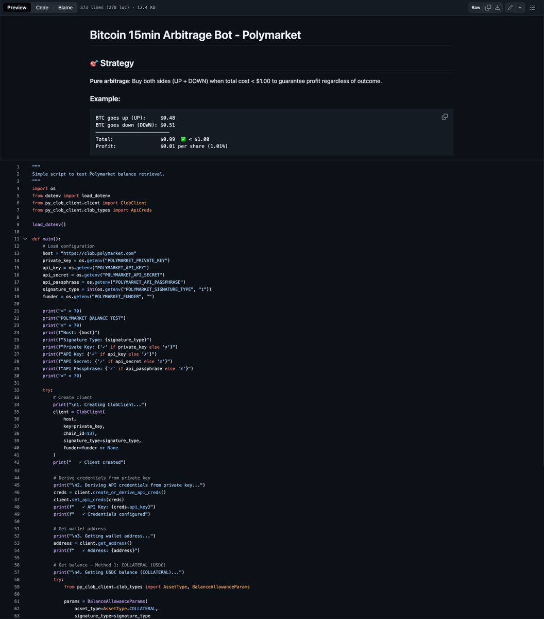Click the 'Profit:' example line
This screenshot has width=544, height=619.
point(162,146)
